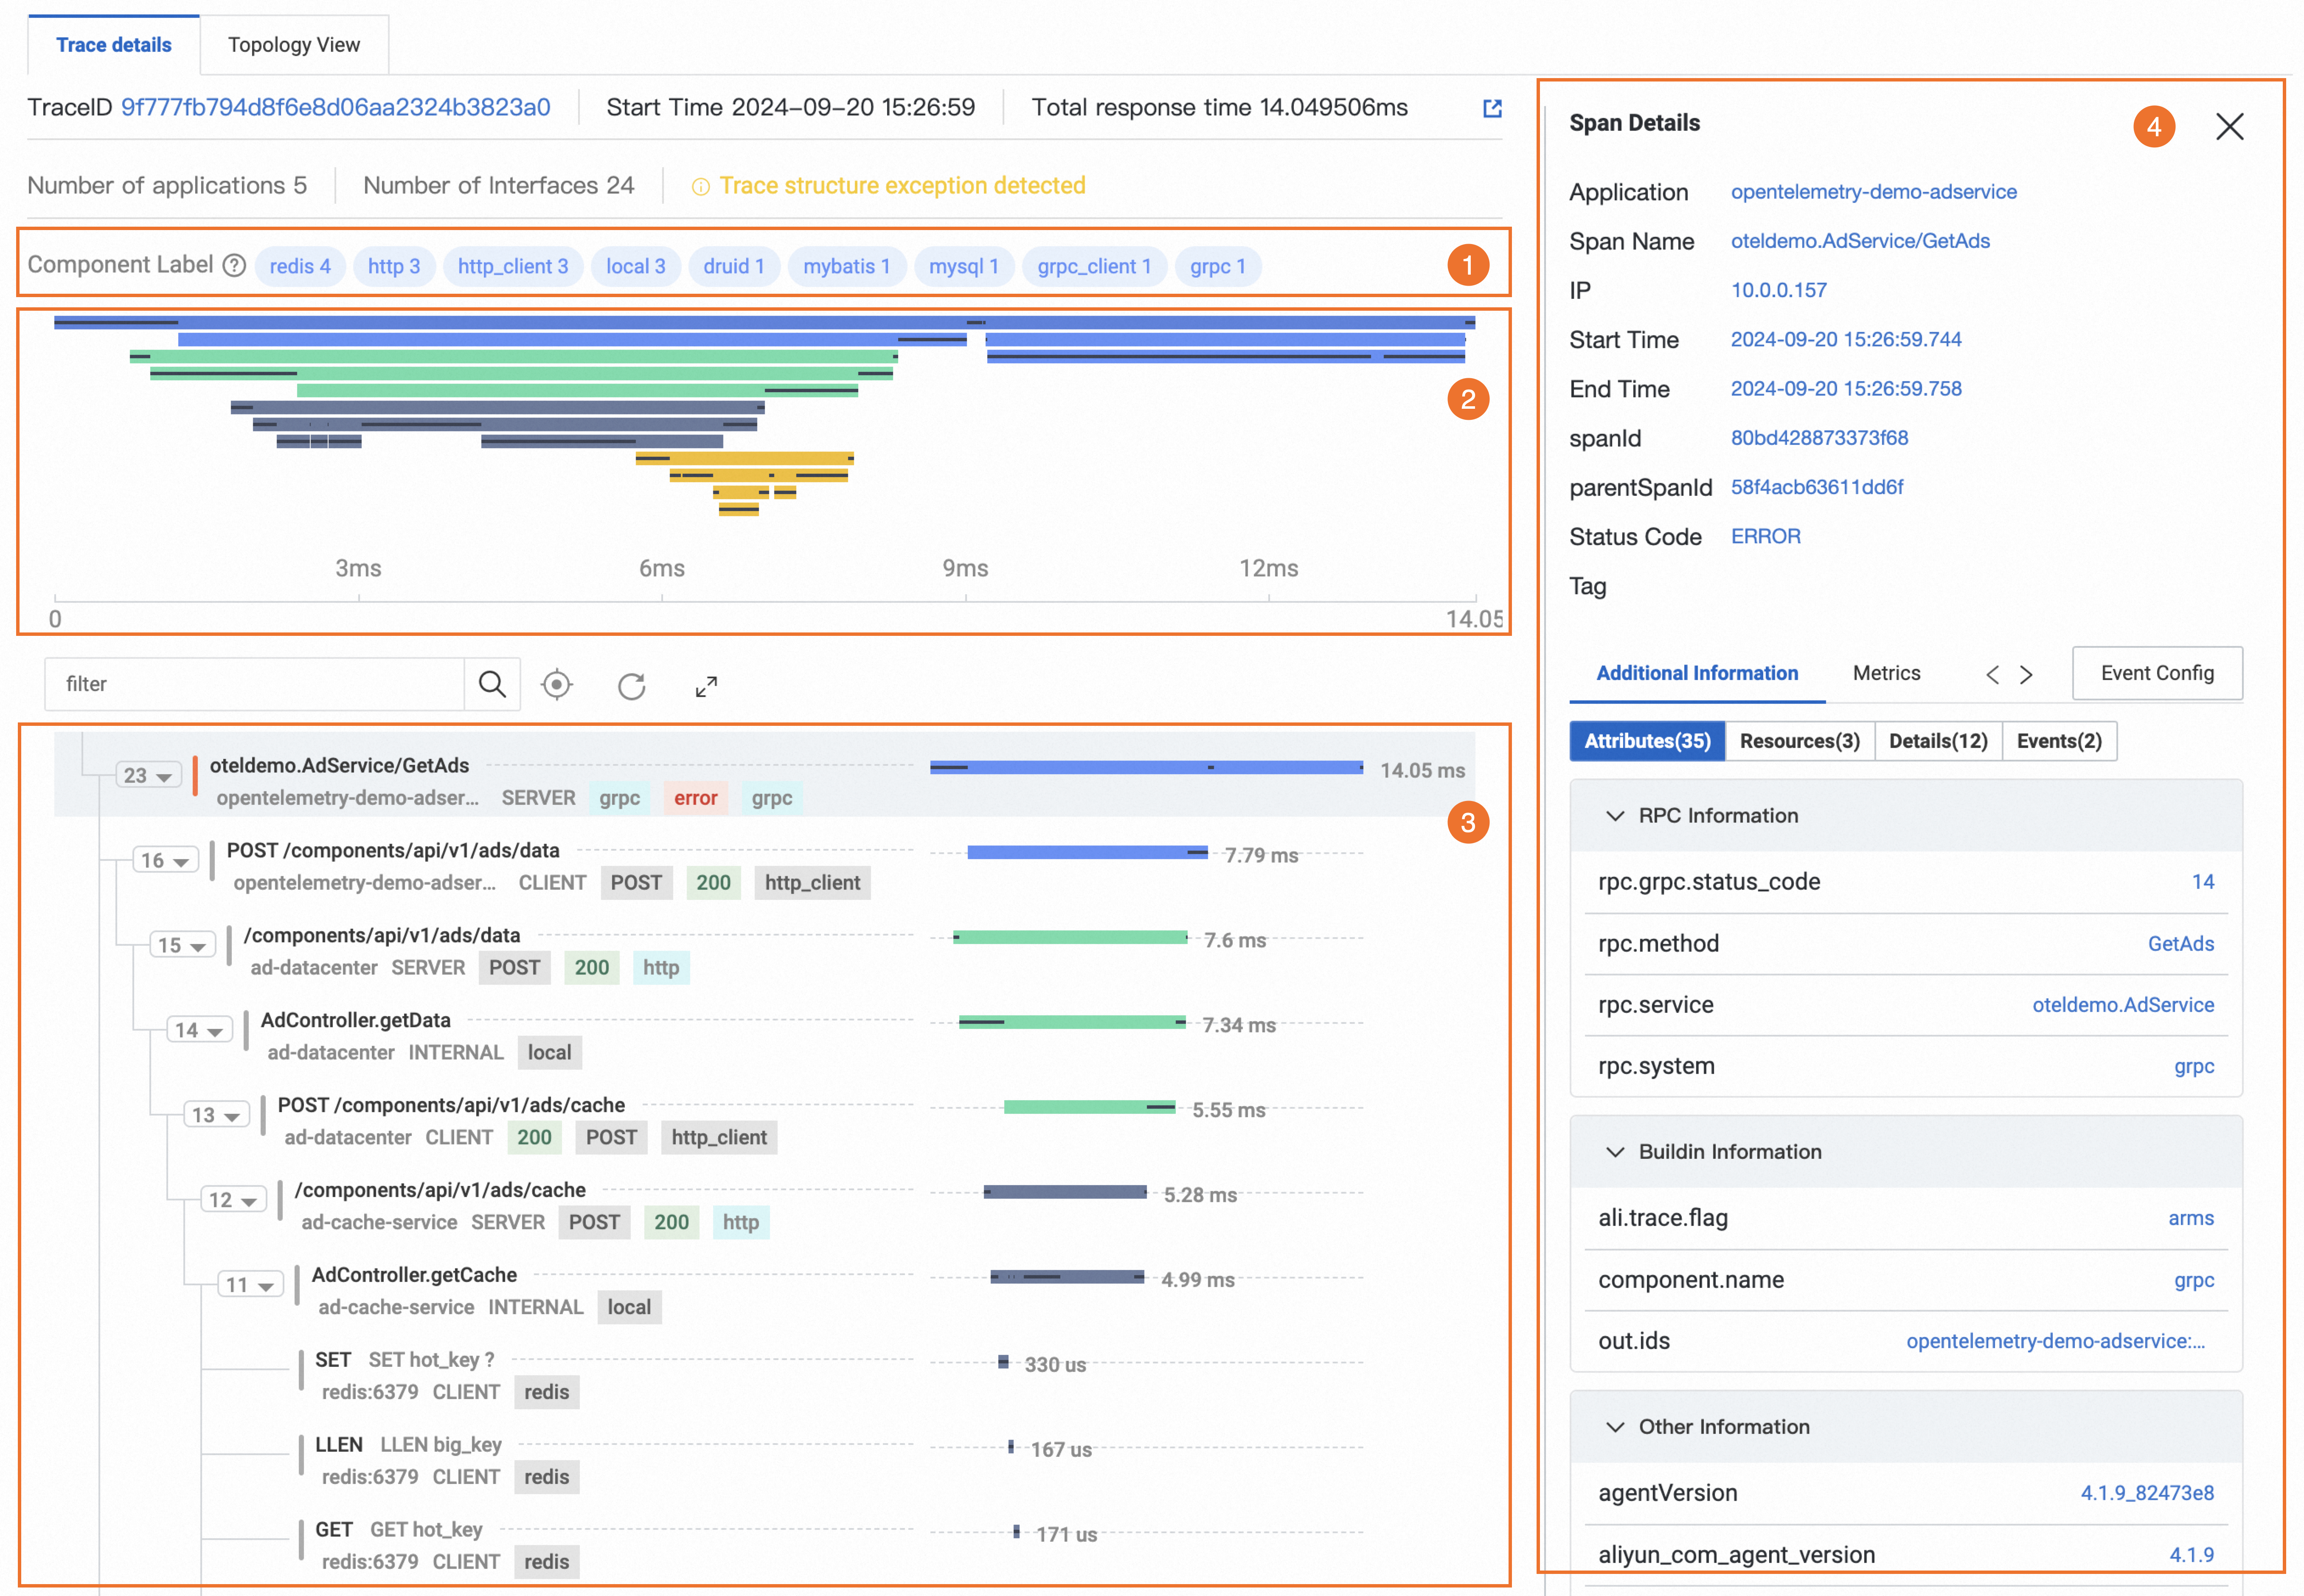Select the Additional Information tab
2304x1596 pixels.
click(1697, 673)
